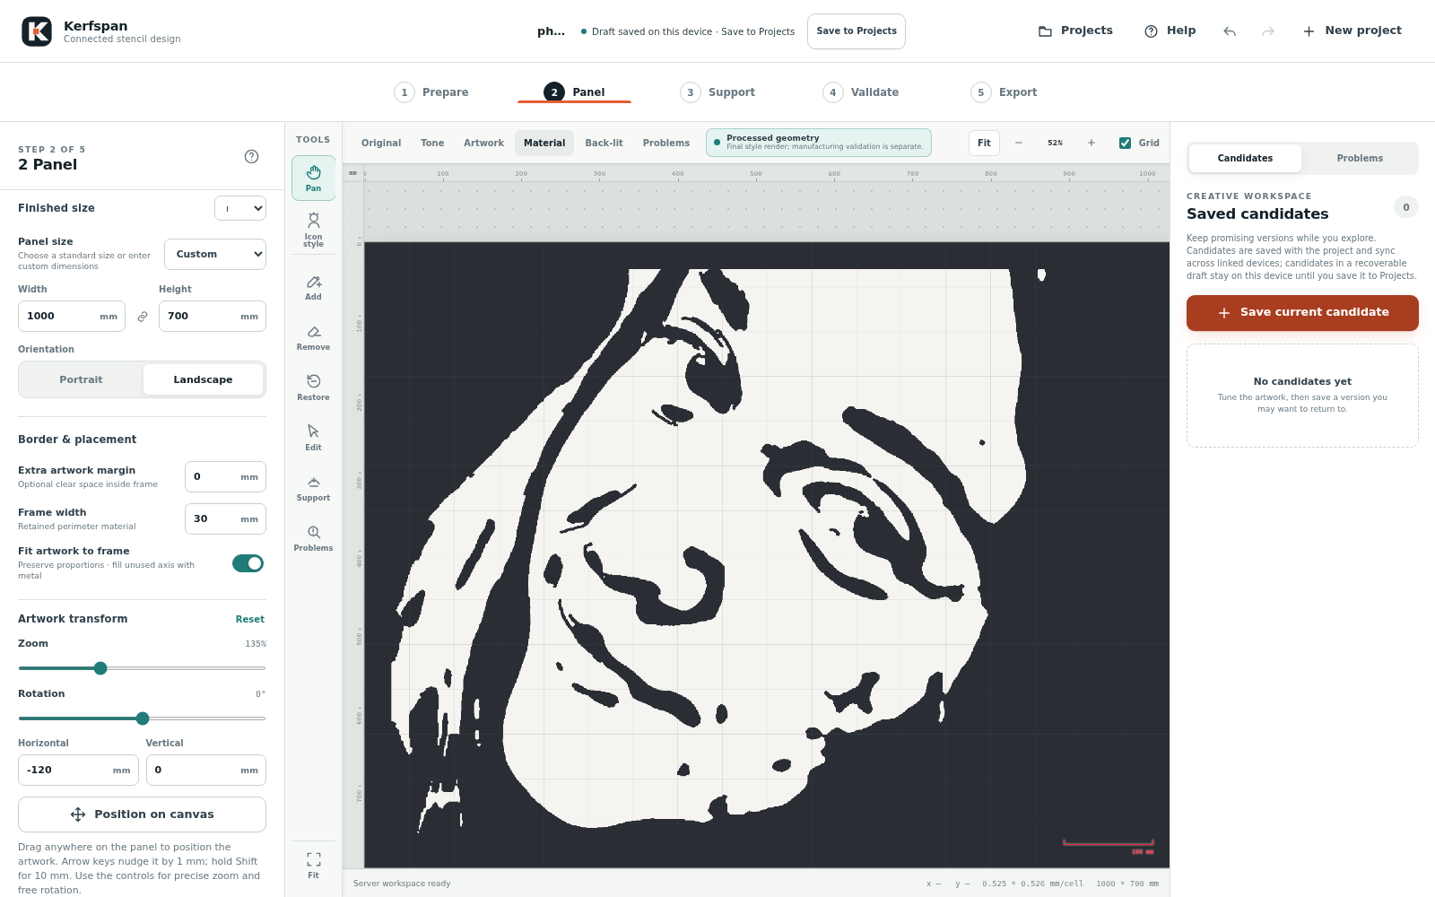Start a New project
The image size is (1435, 897).
1352,30
